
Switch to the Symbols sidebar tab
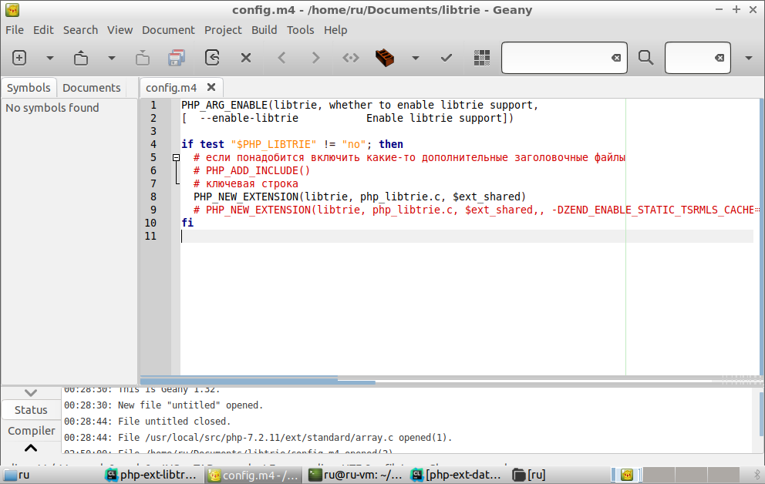tap(29, 88)
